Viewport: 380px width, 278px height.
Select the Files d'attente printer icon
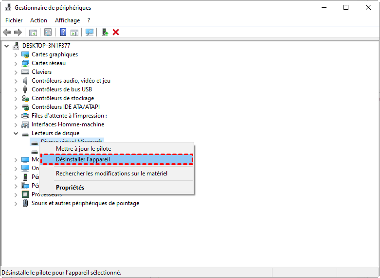(x=25, y=116)
